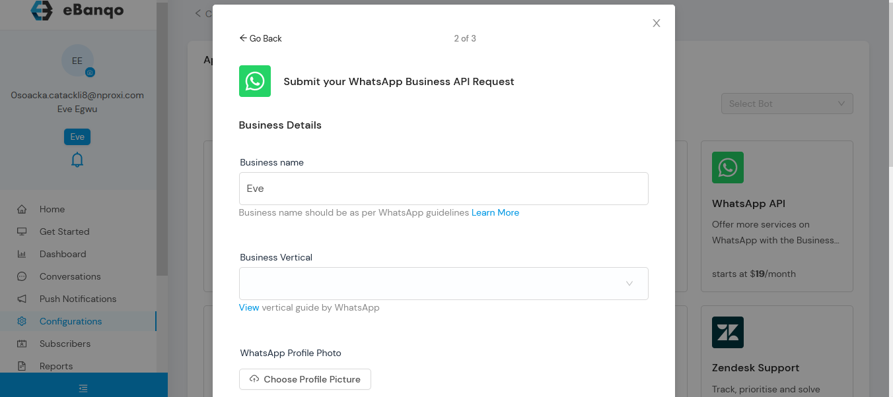Click the WhatsApp API card icon
The image size is (893, 397).
(727, 168)
